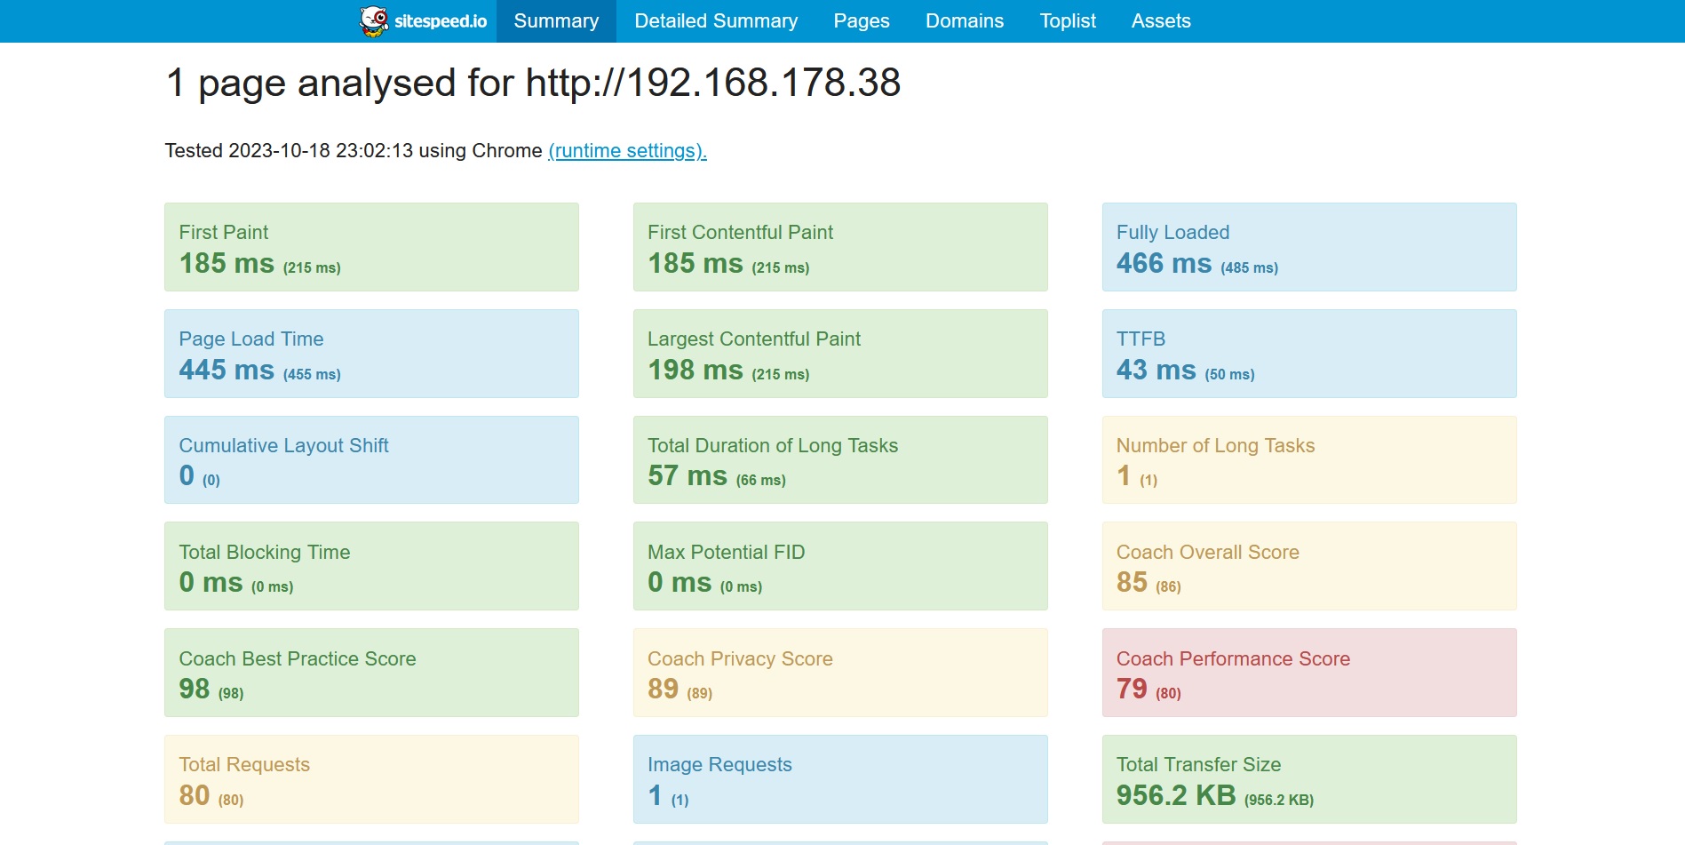This screenshot has height=845, width=1685.
Task: Open the Assets tab
Action: [1160, 21]
